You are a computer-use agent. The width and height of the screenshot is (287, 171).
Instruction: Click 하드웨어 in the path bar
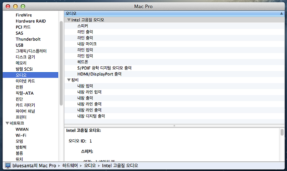[x=70, y=165]
